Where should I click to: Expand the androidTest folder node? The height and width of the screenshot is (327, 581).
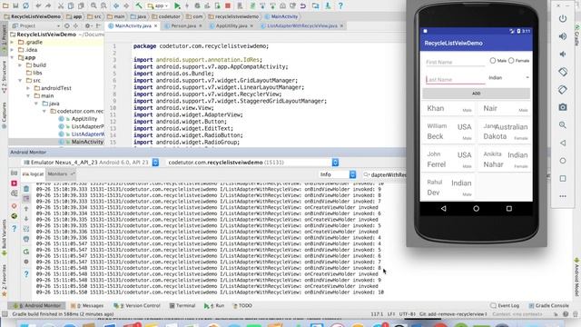(x=28, y=88)
